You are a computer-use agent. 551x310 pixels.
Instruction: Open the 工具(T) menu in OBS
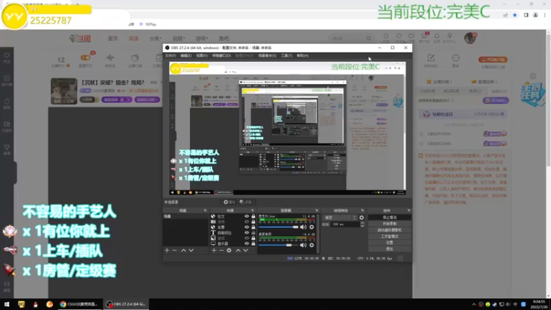287,56
